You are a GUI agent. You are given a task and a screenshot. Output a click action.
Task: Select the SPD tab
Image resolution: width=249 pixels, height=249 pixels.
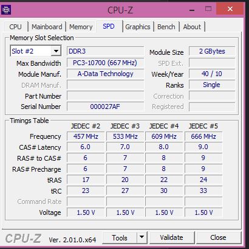[109, 26]
